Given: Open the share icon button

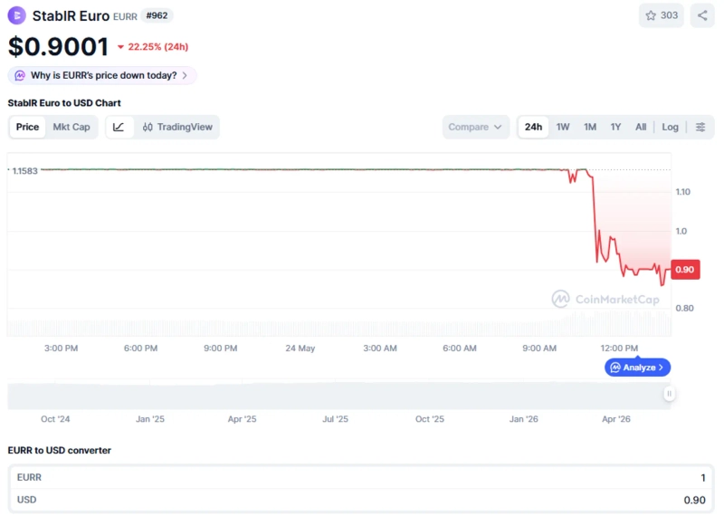Looking at the screenshot, I should point(702,15).
